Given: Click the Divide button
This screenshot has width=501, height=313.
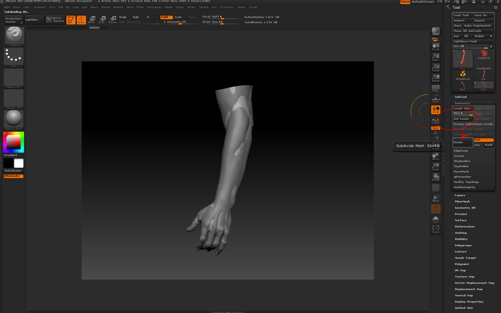Looking at the screenshot, I should click(463, 142).
